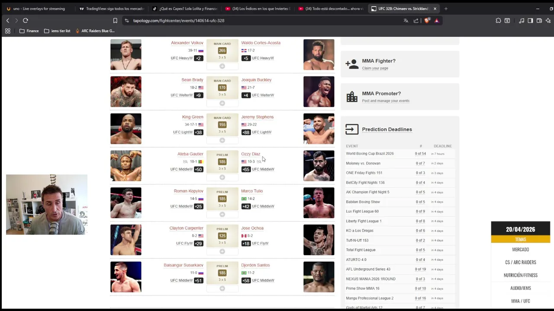Expand the Volkov vs Cortes-Acosta bout details
The height and width of the screenshot is (311, 554).
click(x=222, y=66)
